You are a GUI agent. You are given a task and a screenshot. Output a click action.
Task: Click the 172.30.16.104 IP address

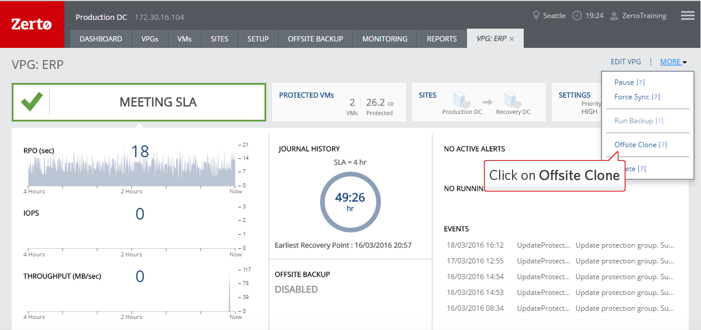pyautogui.click(x=160, y=18)
